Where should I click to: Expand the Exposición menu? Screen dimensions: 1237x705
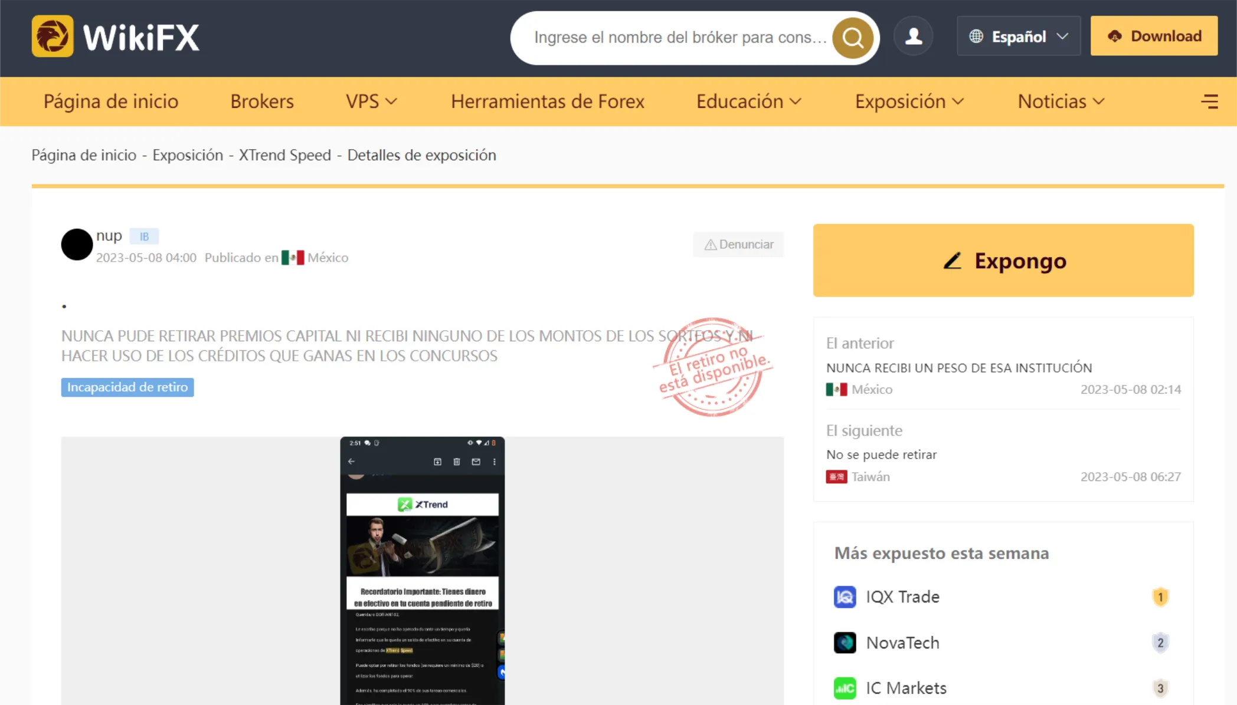point(909,101)
